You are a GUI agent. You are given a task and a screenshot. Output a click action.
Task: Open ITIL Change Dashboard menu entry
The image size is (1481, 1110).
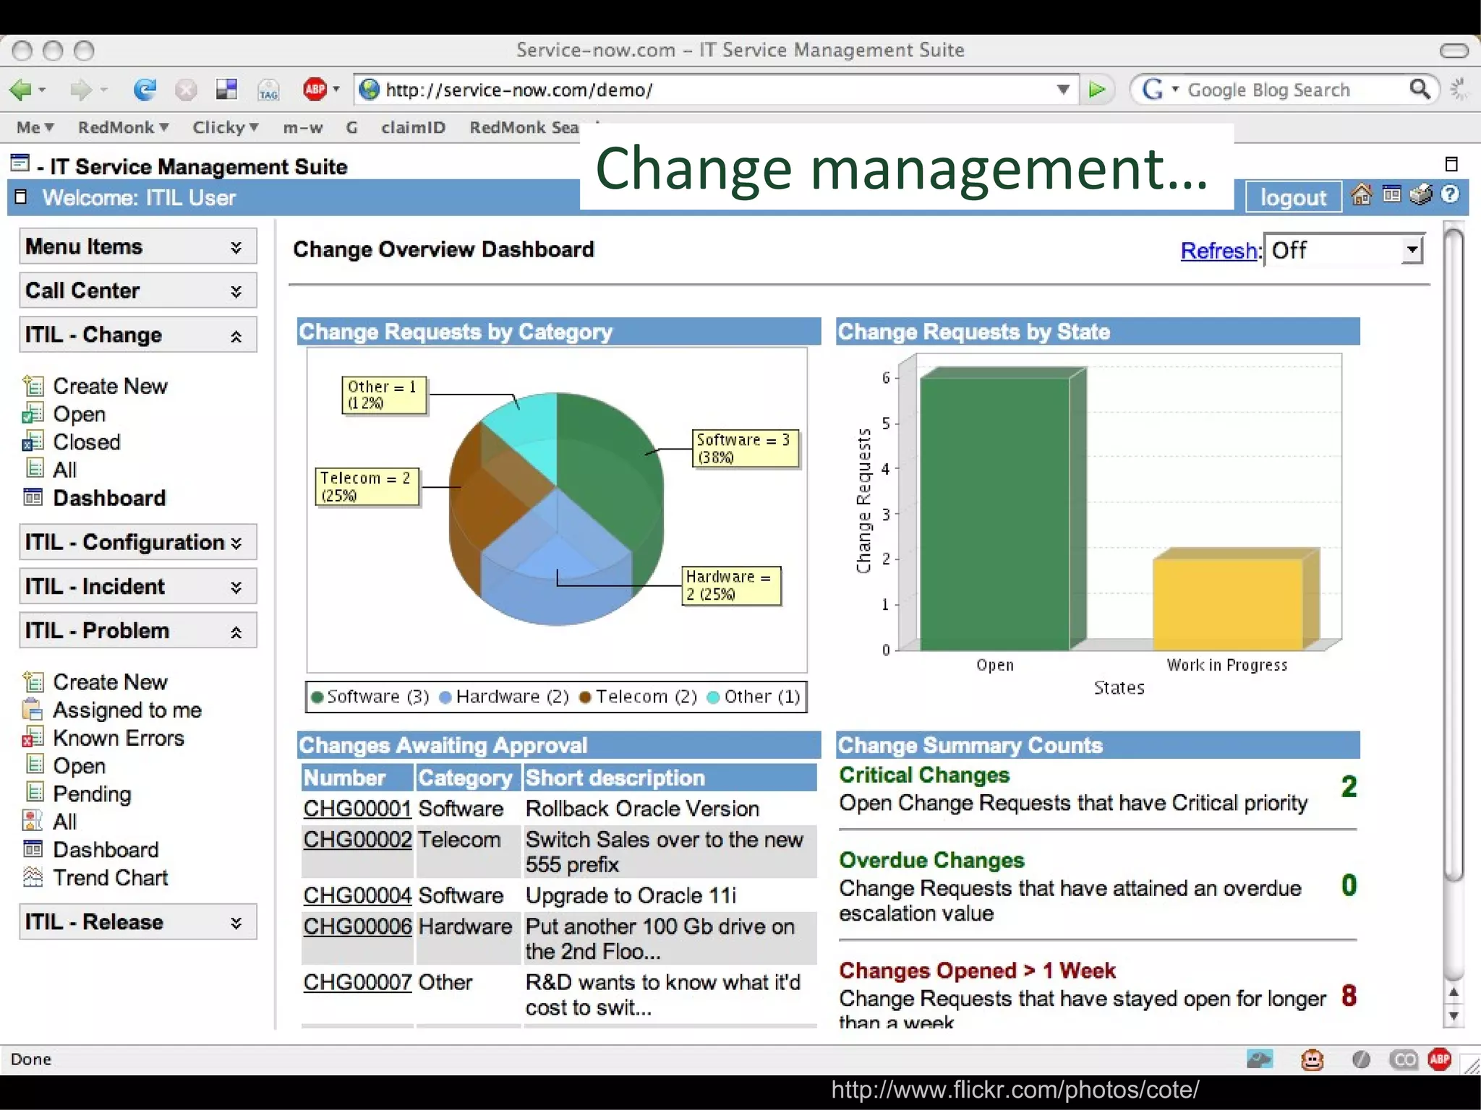pyautogui.click(x=109, y=498)
